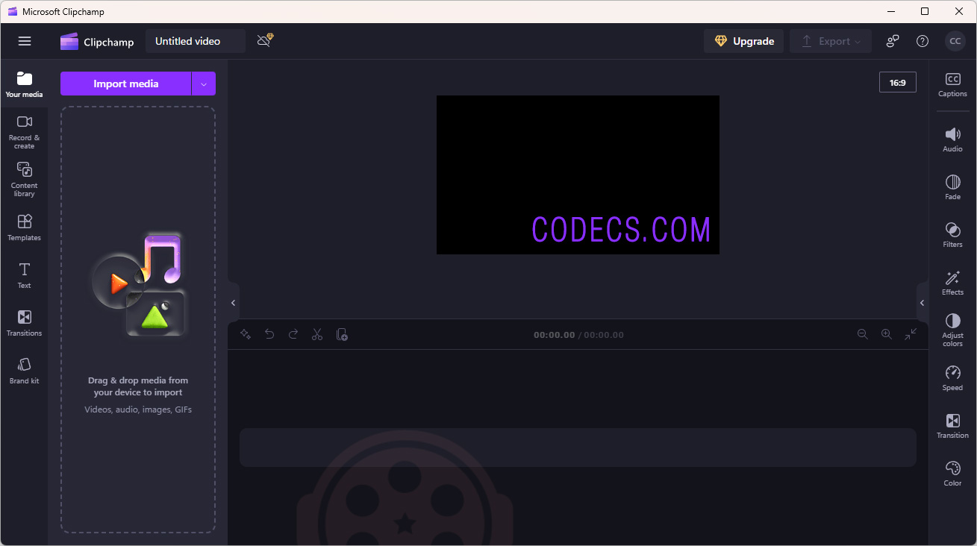Open the Effects panel

pyautogui.click(x=952, y=283)
